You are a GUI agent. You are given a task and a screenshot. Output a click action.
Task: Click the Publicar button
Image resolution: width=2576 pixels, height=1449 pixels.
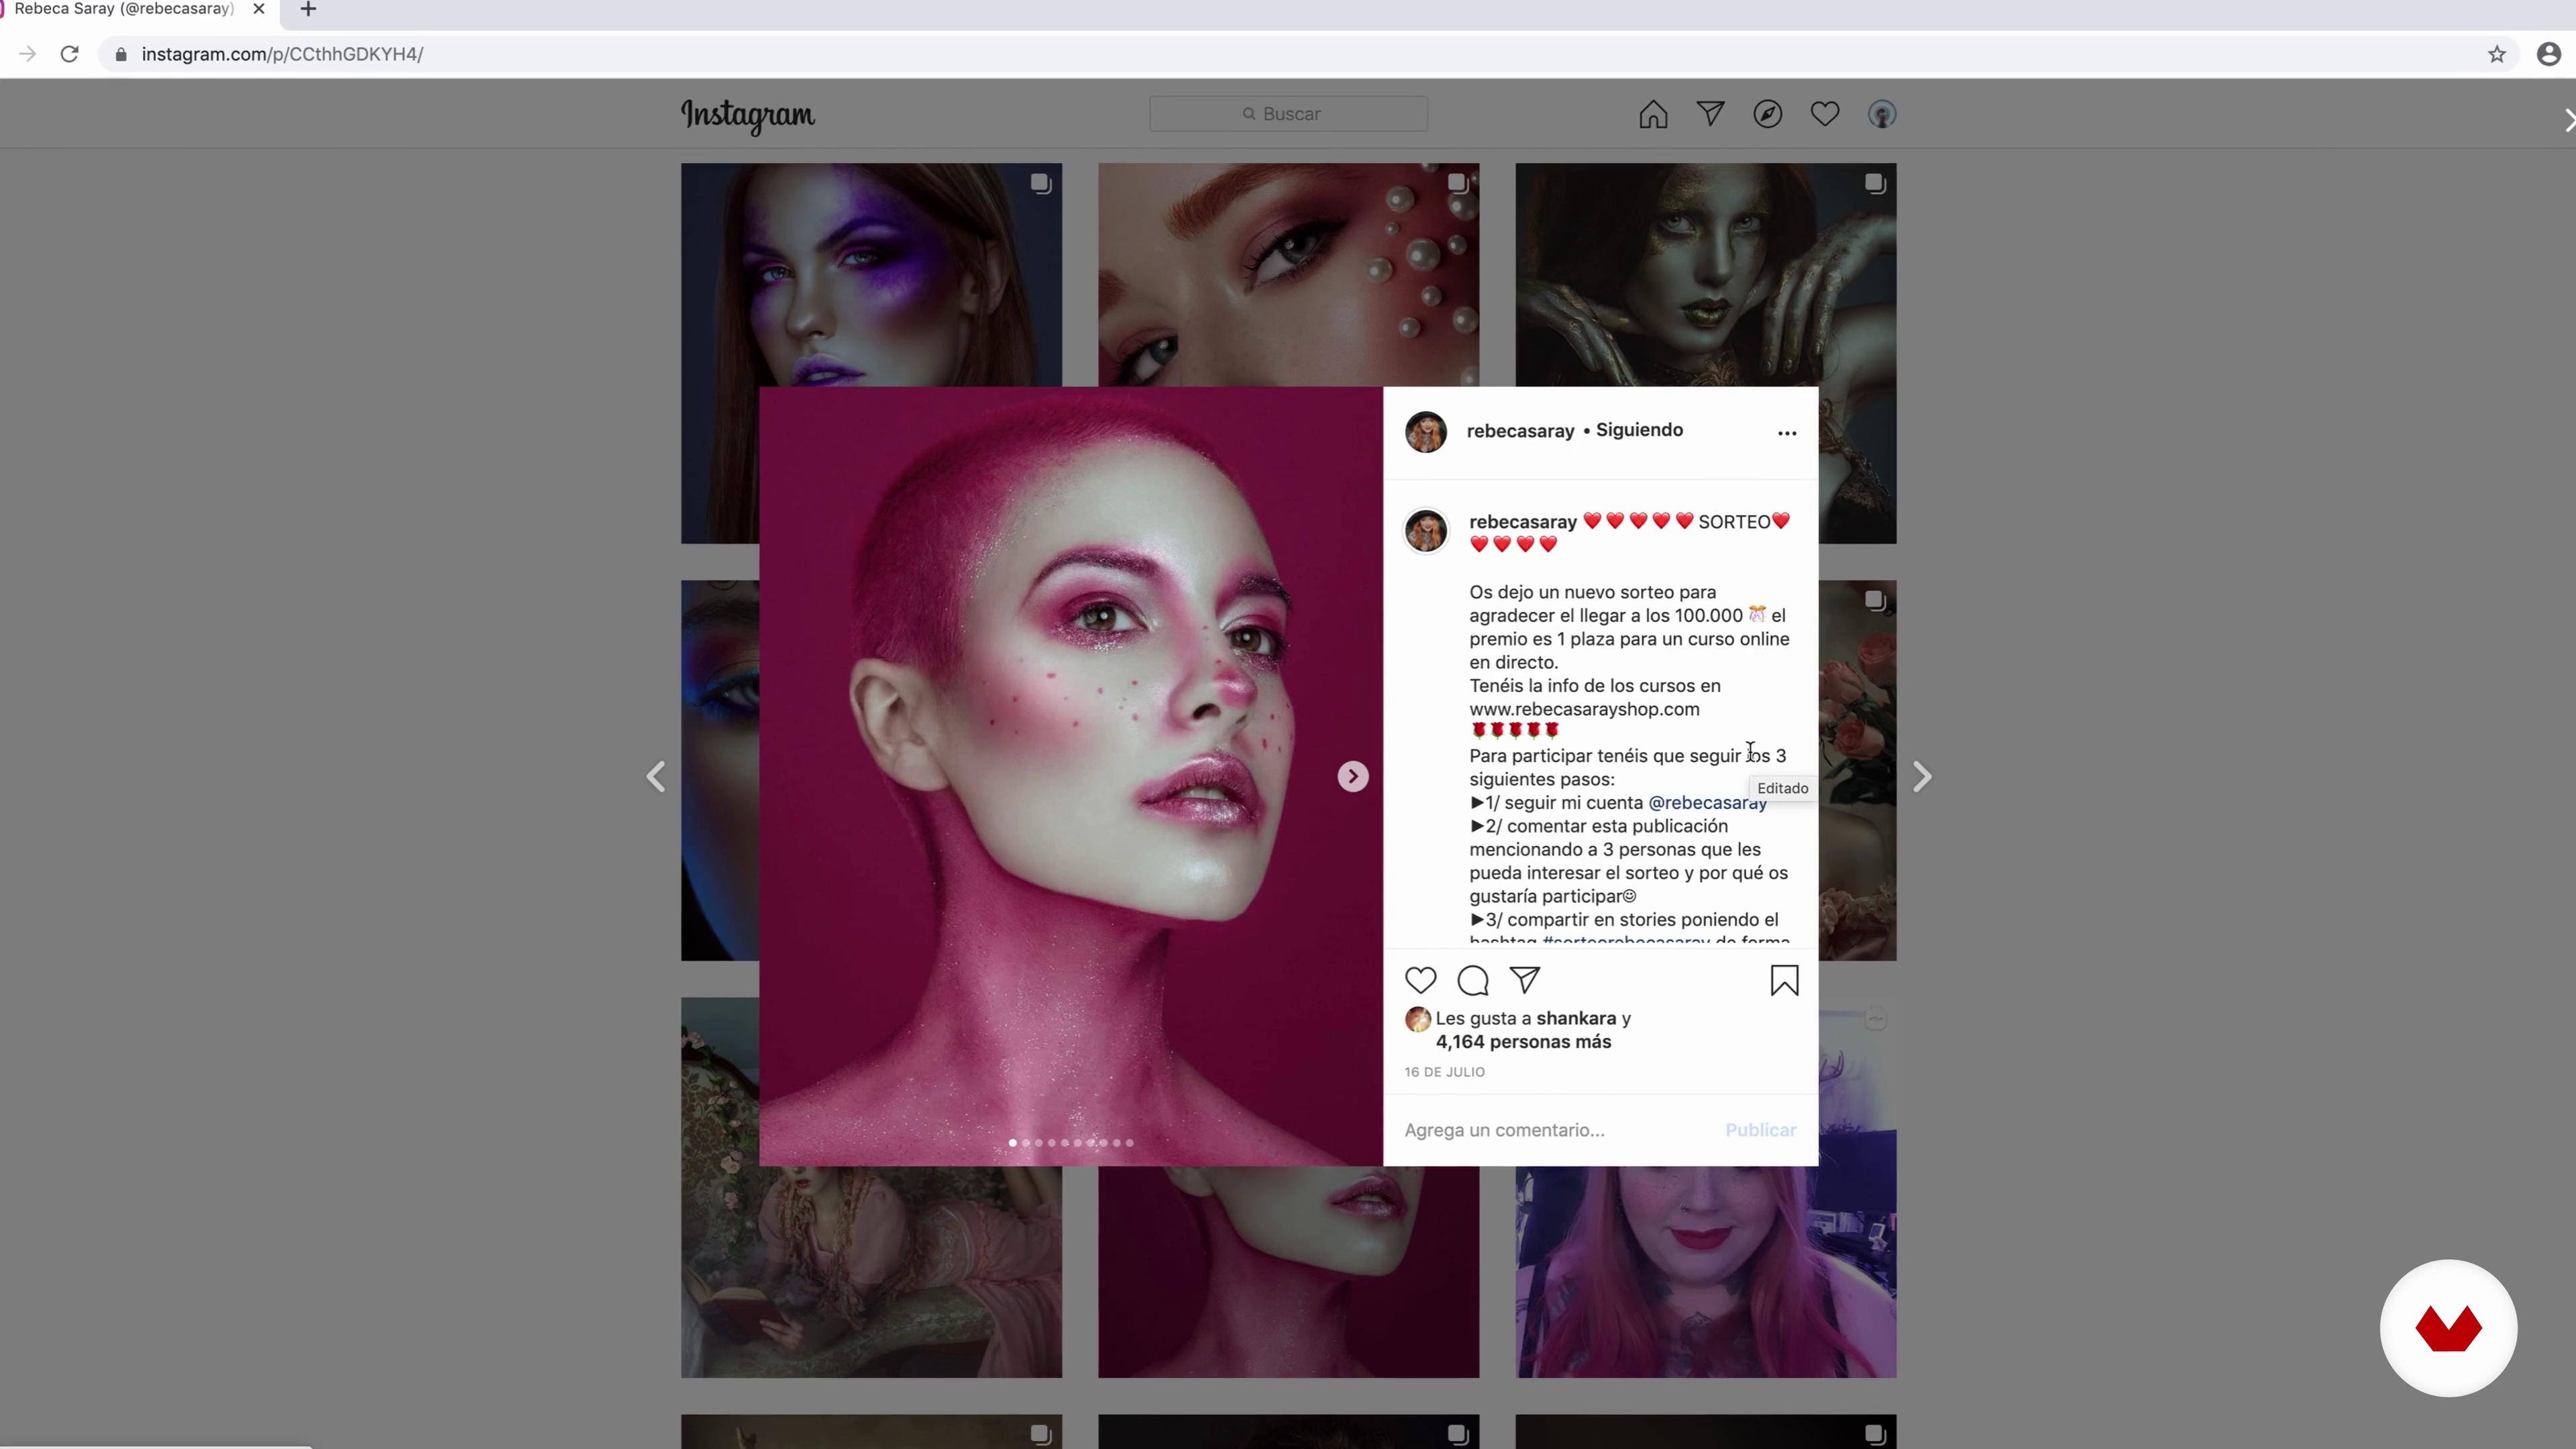[1760, 1130]
